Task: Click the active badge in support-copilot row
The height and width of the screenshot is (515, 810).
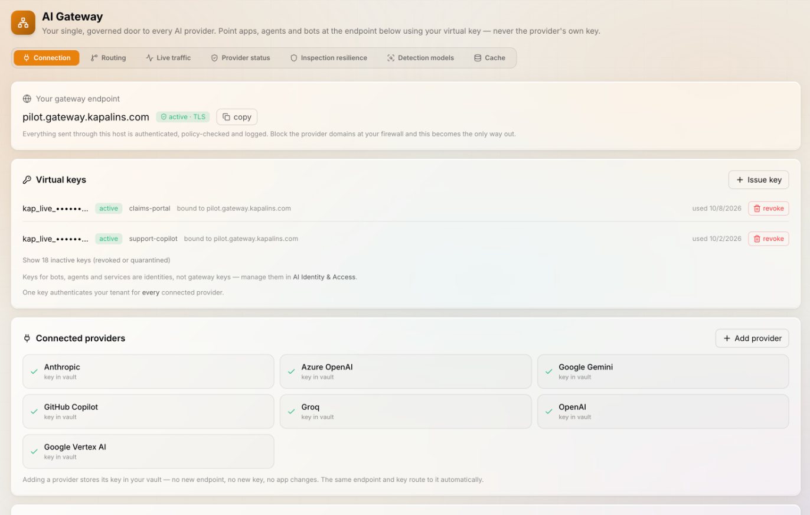Action: (x=109, y=239)
